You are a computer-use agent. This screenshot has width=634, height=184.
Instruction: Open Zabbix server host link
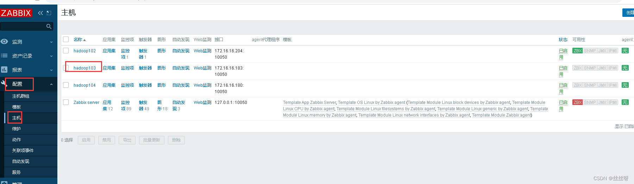pos(86,103)
